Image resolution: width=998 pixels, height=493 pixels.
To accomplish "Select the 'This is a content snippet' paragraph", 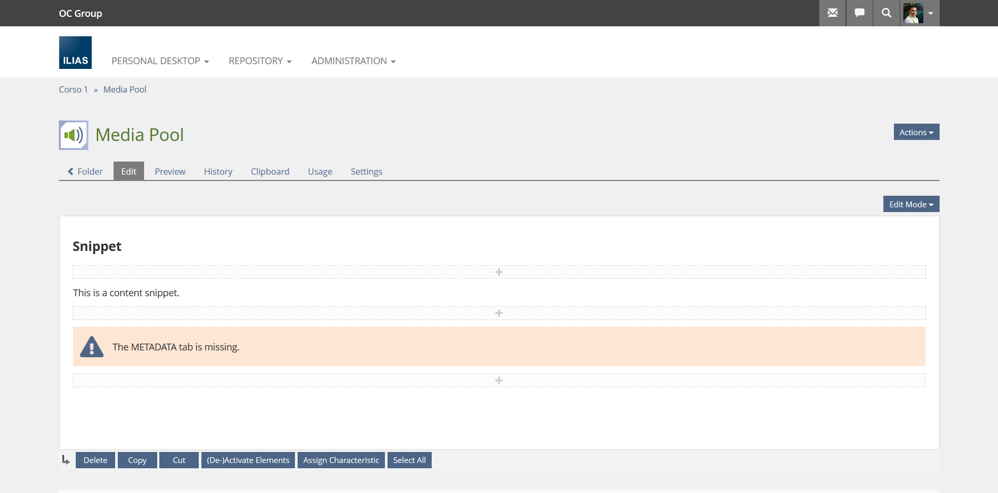I will [126, 293].
